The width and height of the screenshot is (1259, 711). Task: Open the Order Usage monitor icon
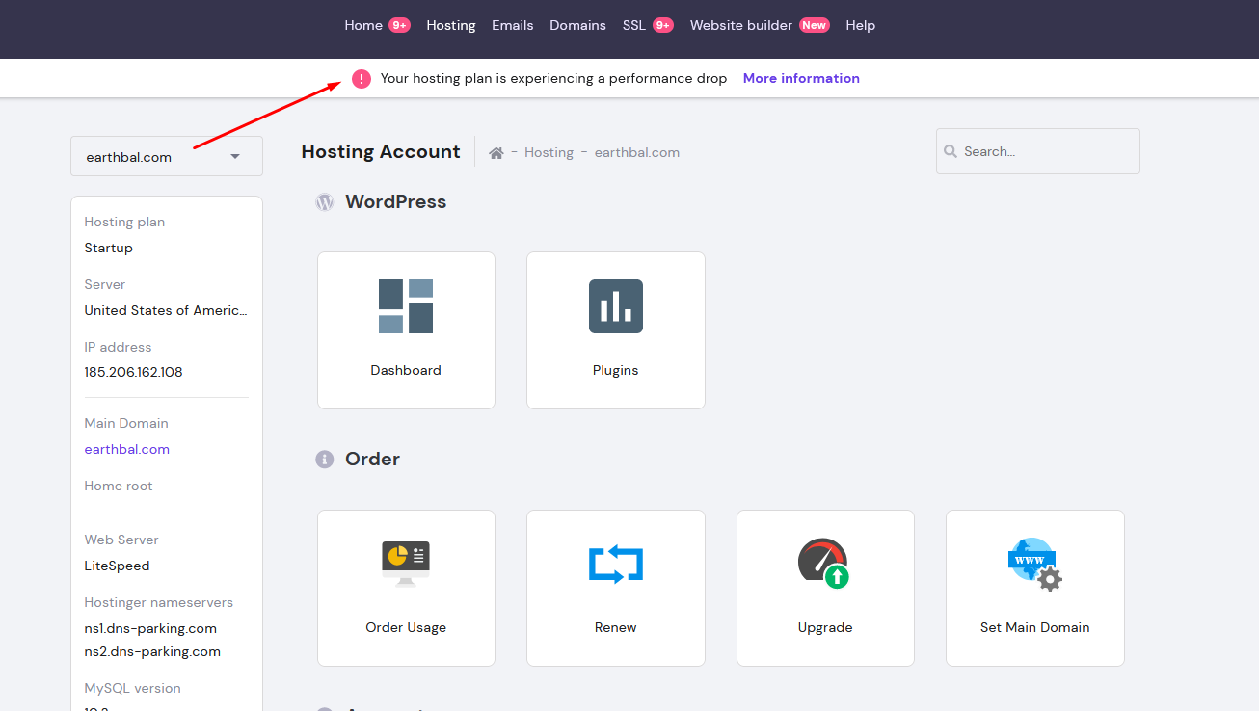(x=406, y=564)
